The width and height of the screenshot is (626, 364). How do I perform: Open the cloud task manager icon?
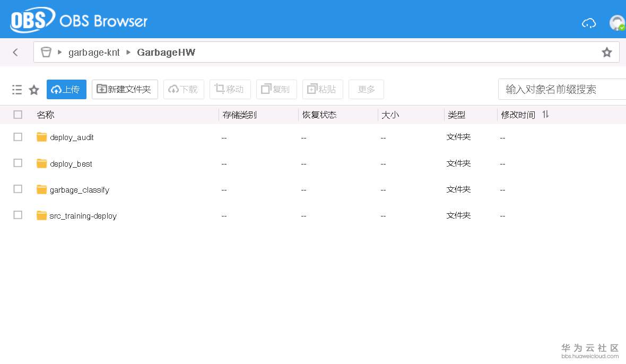(x=588, y=23)
